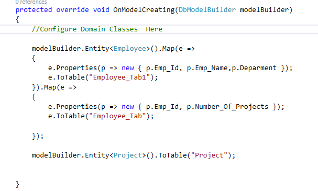Image resolution: width=318 pixels, height=191 pixels.
Task: Click the 'void' keyword
Action: tap(101, 10)
